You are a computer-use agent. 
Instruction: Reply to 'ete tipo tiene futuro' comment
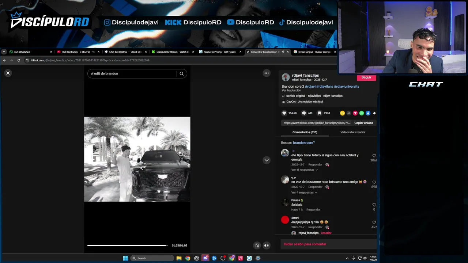315,165
